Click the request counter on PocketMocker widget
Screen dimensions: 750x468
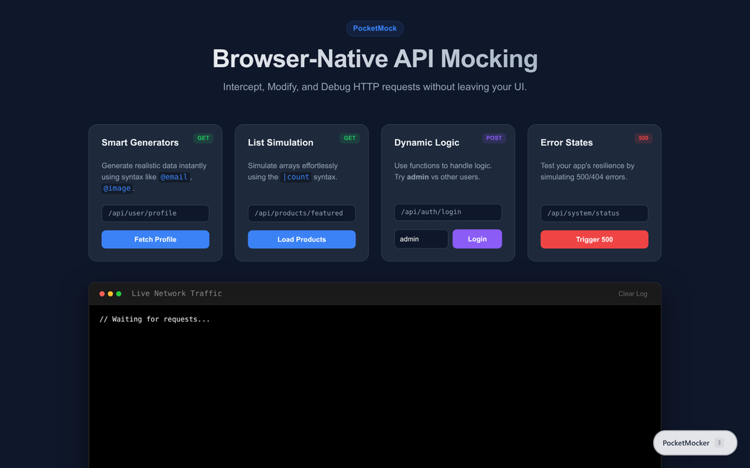point(720,443)
